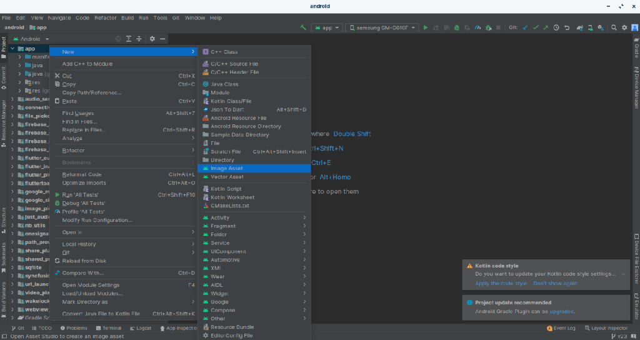Choose Vector Asset menu entry
This screenshot has width=640, height=340.
pos(227,177)
